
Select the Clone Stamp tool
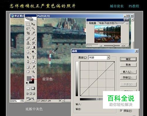click(28, 43)
